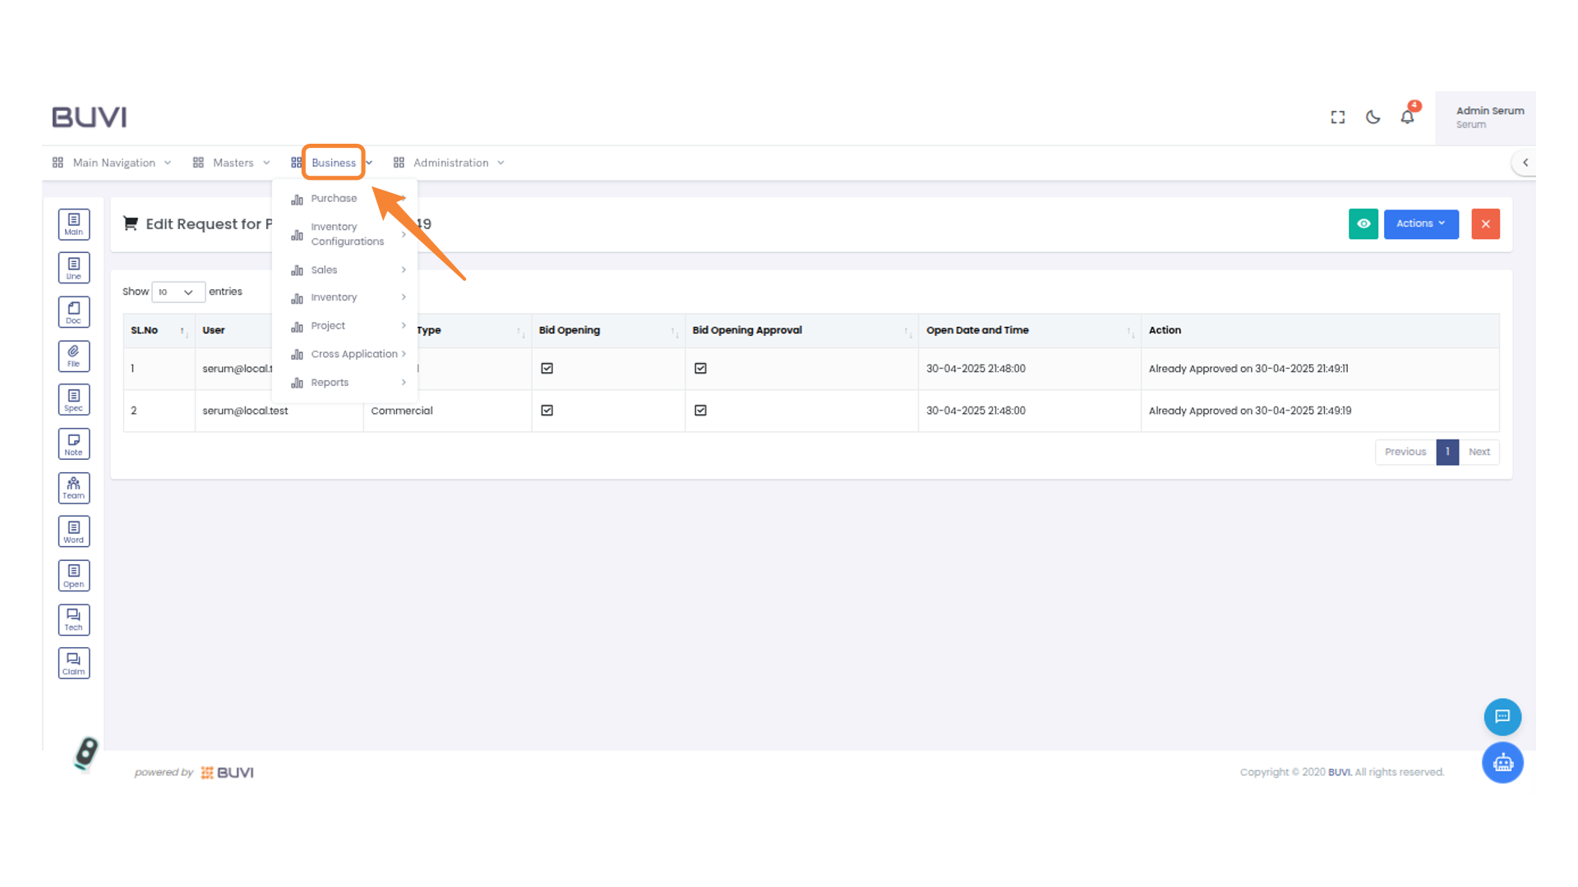
Task: Open the chat bubble at bottom right
Action: 1502,716
